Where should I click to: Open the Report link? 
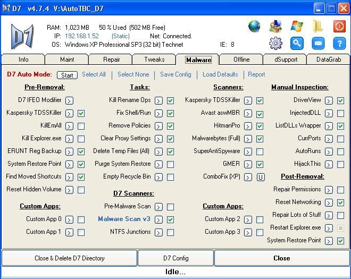tap(256, 74)
